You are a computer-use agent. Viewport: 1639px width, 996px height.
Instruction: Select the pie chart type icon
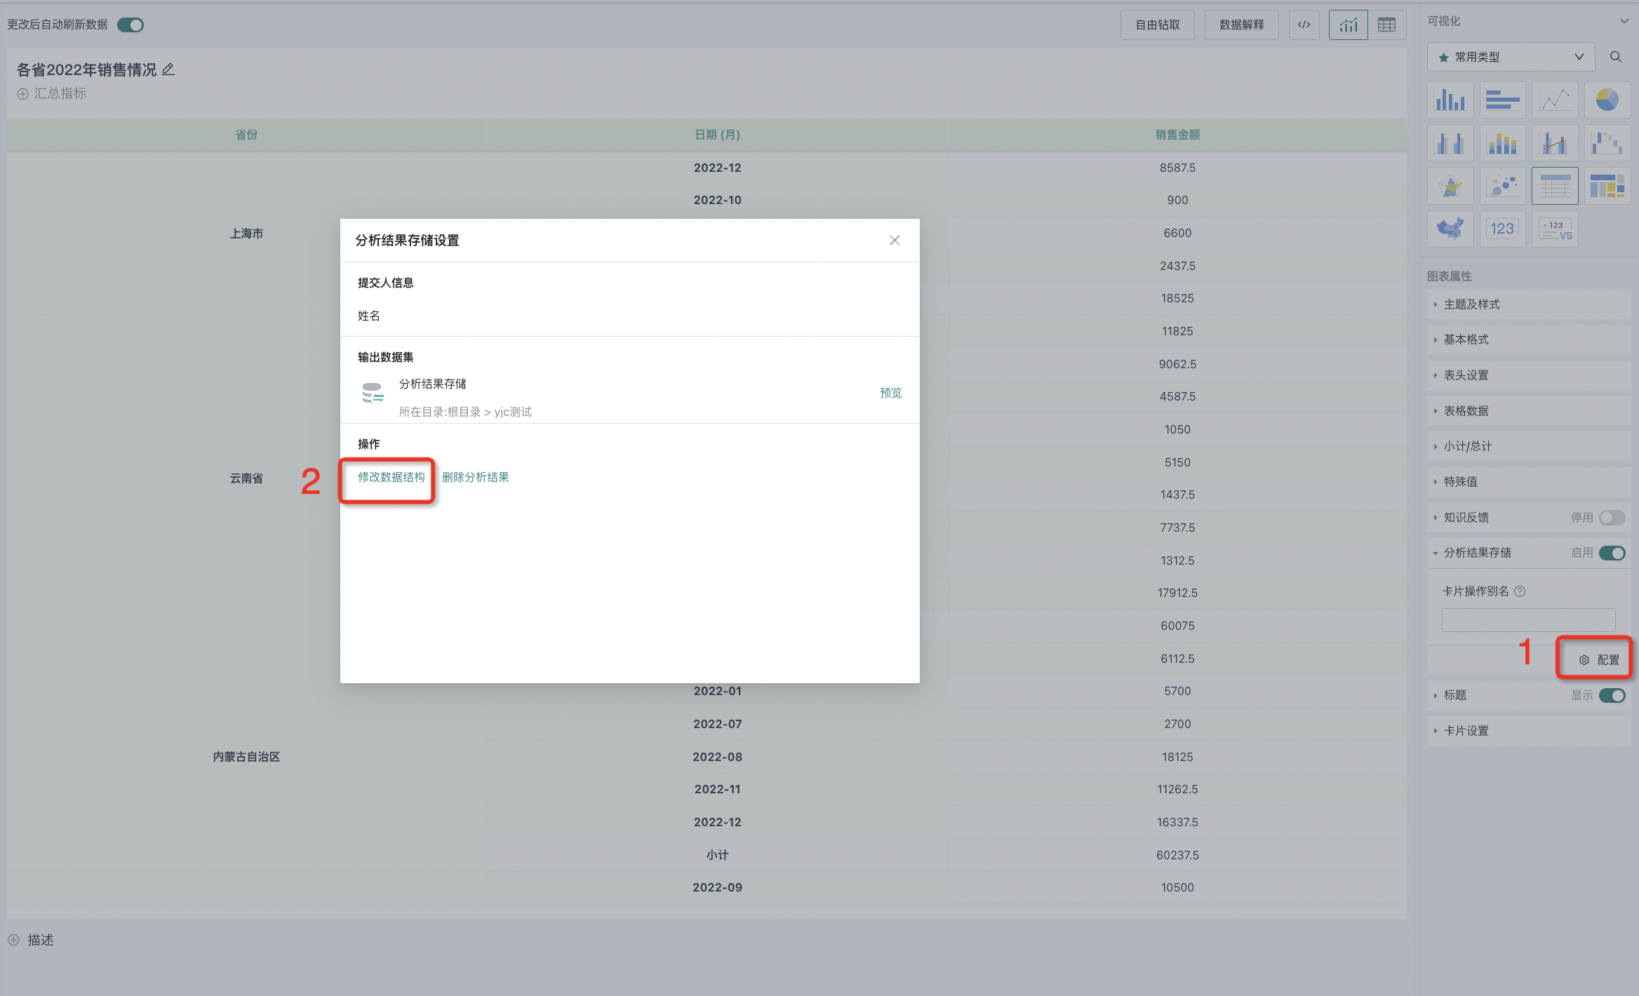(x=1607, y=100)
